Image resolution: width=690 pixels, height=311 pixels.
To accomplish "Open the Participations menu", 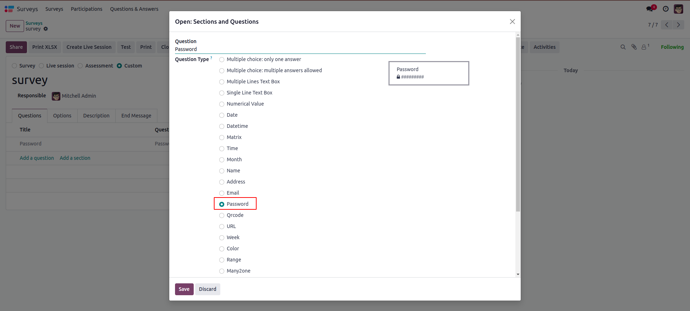I will pyautogui.click(x=86, y=9).
